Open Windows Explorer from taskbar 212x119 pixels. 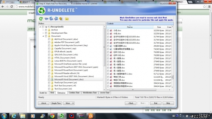pos(23,116)
